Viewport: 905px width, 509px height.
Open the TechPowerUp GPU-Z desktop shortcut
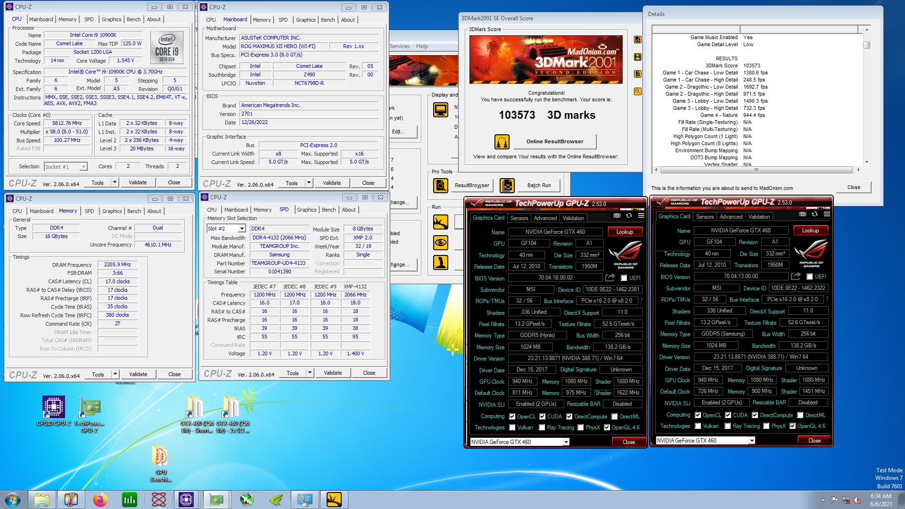point(90,415)
